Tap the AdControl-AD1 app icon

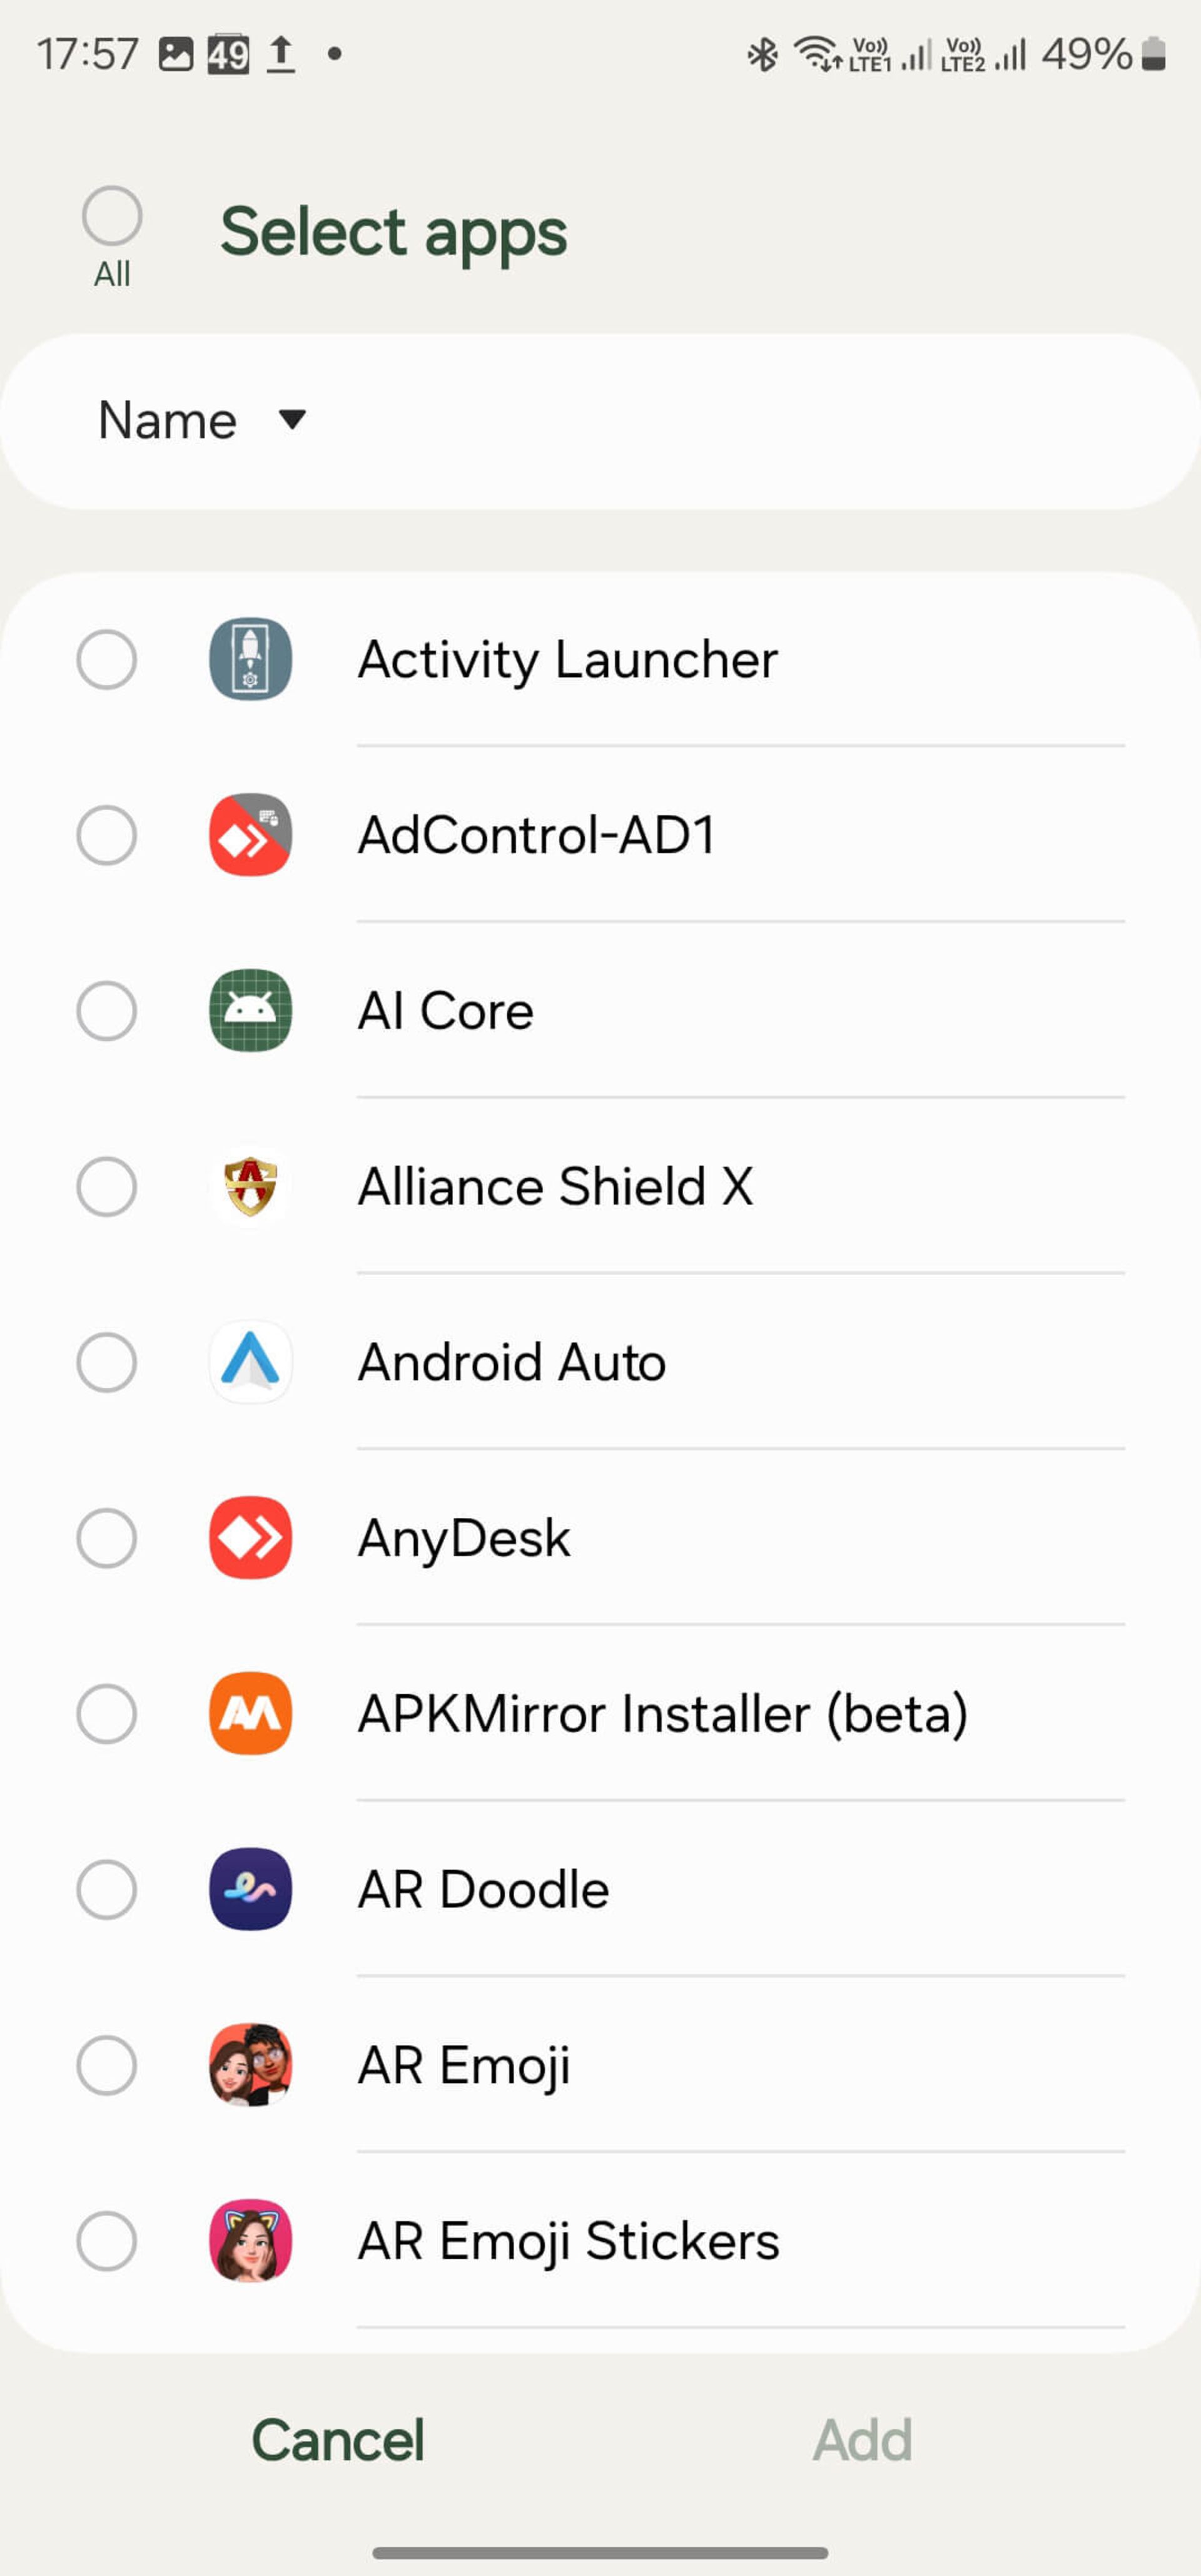[250, 835]
